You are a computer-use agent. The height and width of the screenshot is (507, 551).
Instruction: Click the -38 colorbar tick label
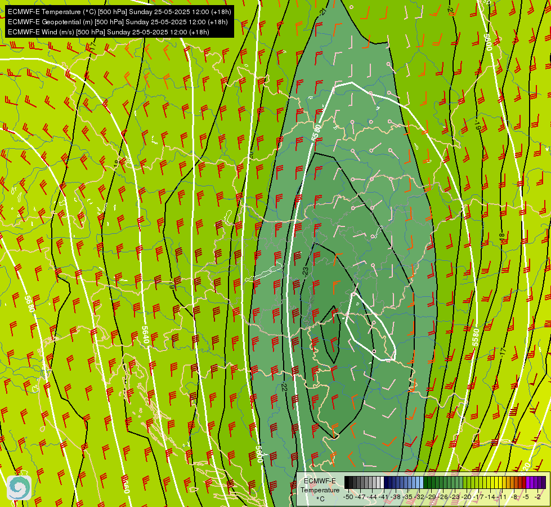click(396, 497)
